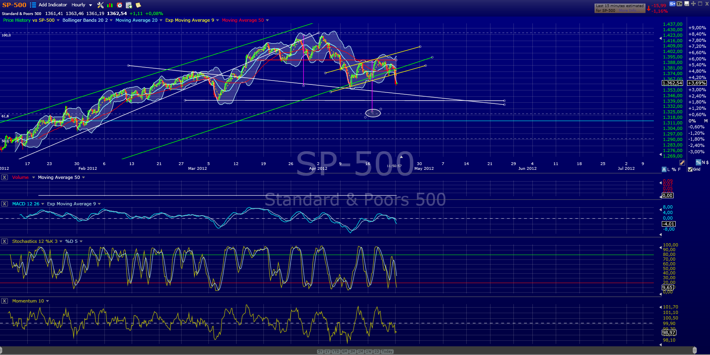
Task: Open the Volume indicator dropdown arrow
Action: [x=34, y=177]
